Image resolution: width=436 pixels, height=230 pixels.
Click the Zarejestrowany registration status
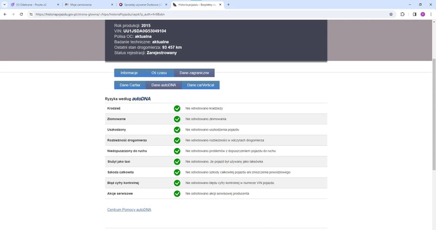161,53
